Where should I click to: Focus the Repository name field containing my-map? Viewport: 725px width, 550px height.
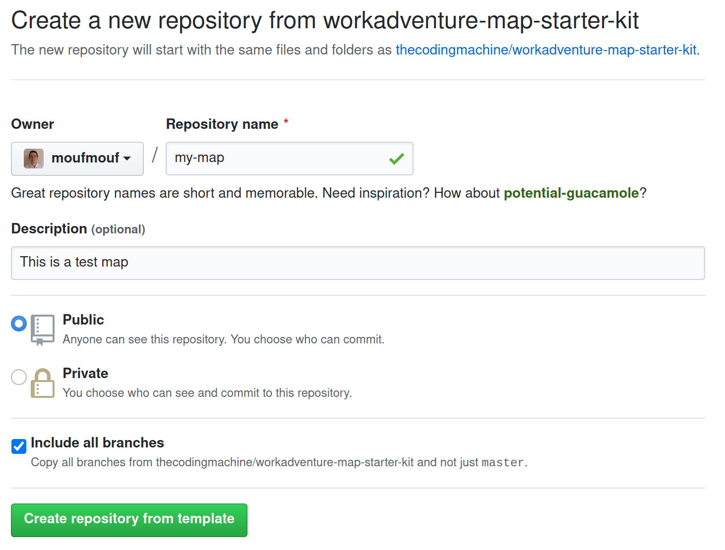tap(290, 159)
